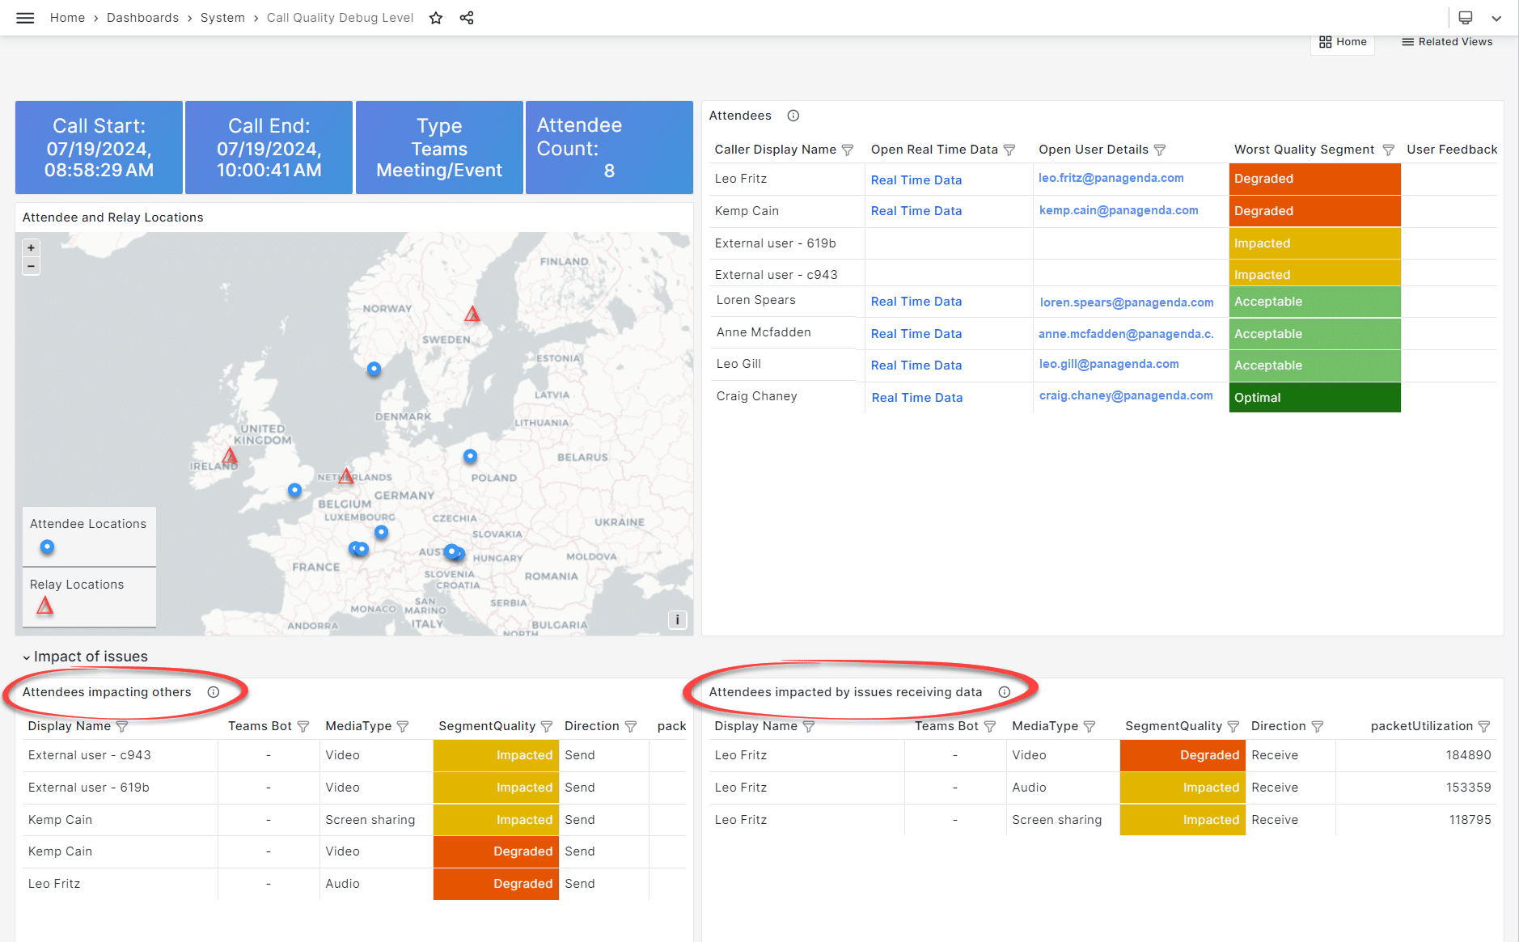
Task: Click info icon next to Attendees title
Action: 793,116
